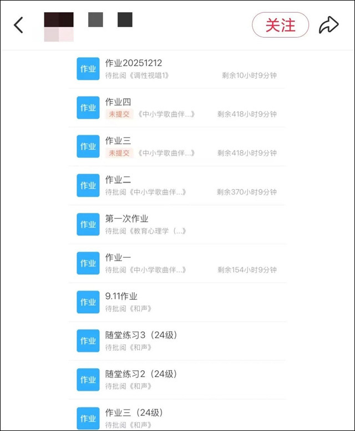Tap the blue icon beside 作业四
This screenshot has height=431, width=355.
tap(88, 108)
